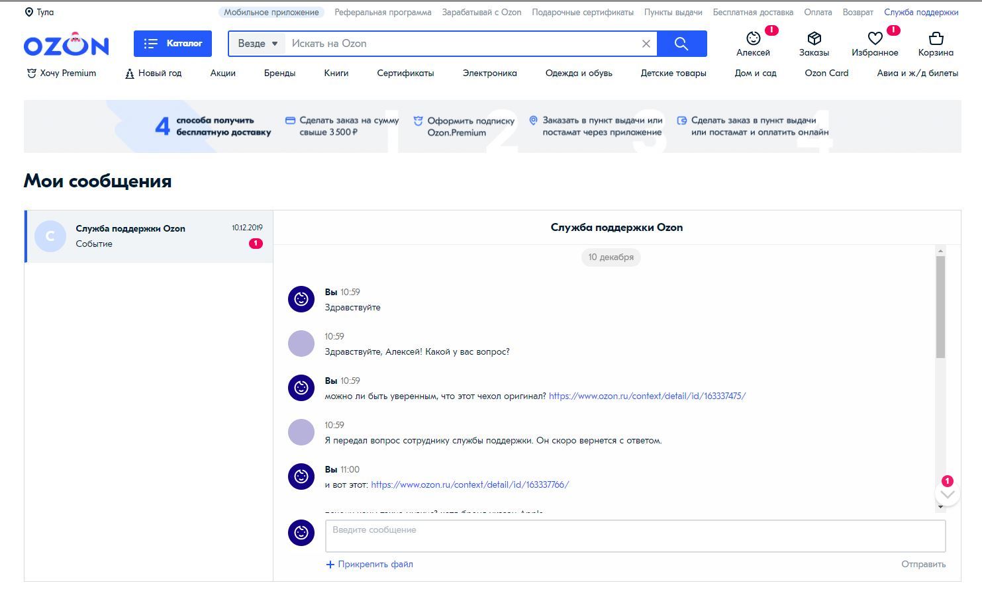Image resolution: width=982 pixels, height=595 pixels.
Task: Select Новый год menu item
Action: pyautogui.click(x=153, y=73)
